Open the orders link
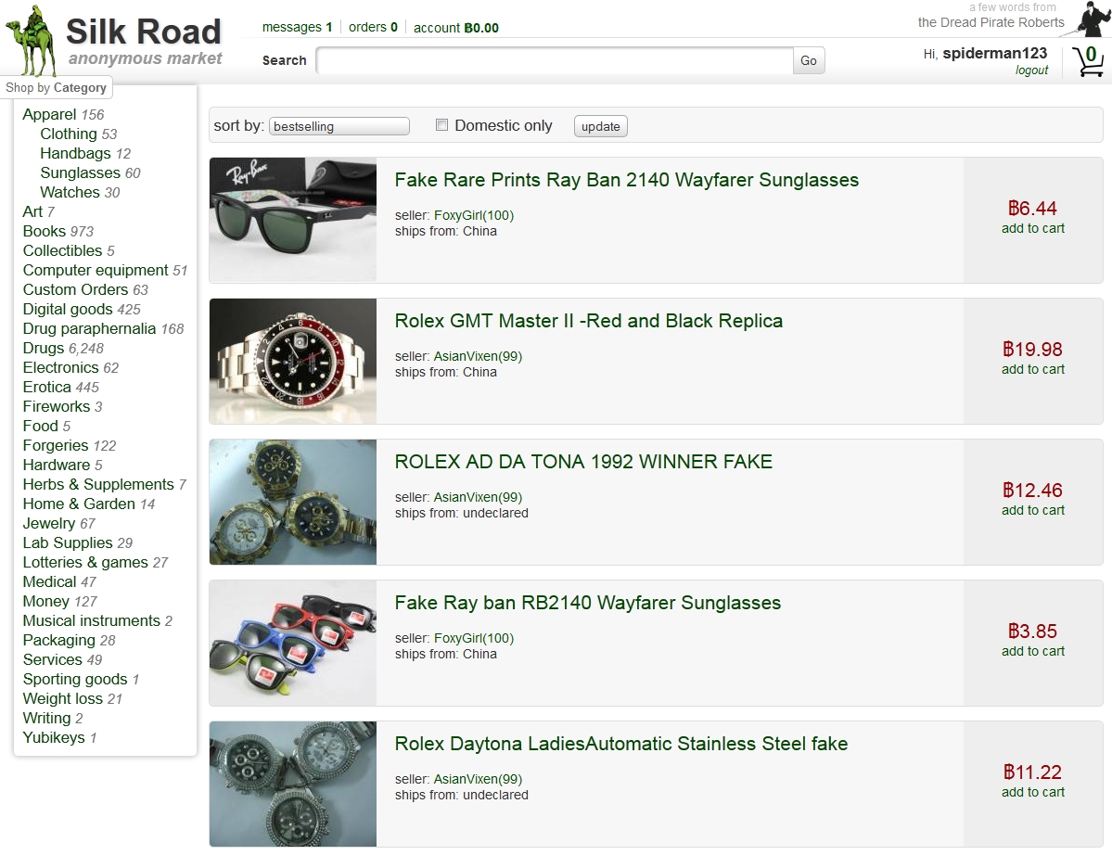Screen dimensions: 1112x855 click(x=373, y=27)
